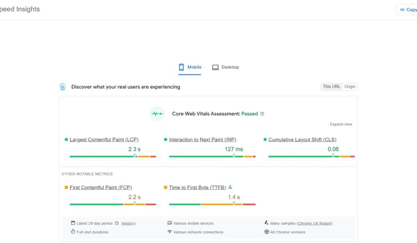Switch to the Mobile tab

pos(190,67)
